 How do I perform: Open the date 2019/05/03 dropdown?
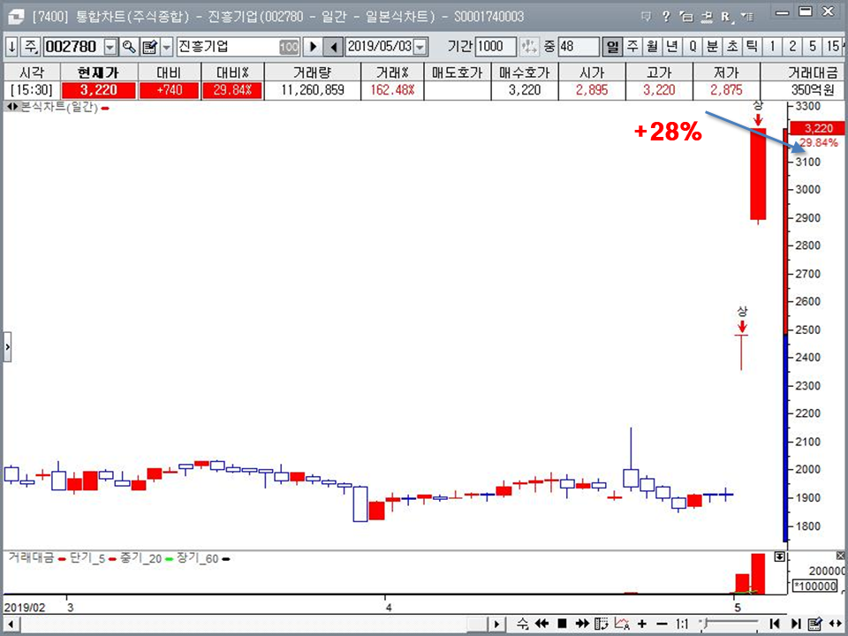[x=420, y=47]
